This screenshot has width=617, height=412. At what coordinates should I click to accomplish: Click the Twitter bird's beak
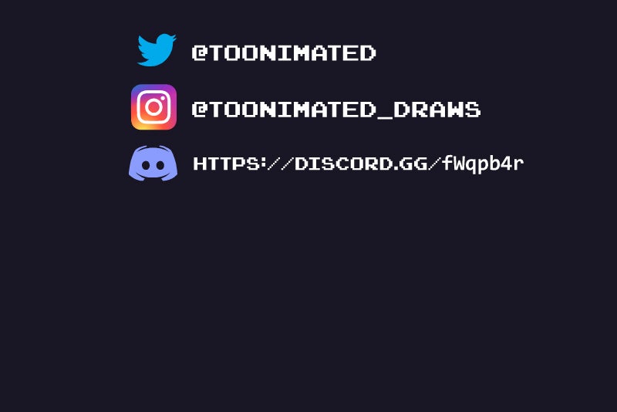click(x=174, y=39)
